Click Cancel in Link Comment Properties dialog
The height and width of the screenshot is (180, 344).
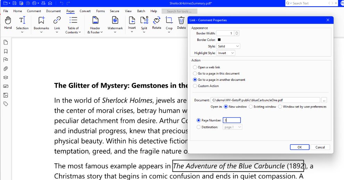click(x=320, y=147)
